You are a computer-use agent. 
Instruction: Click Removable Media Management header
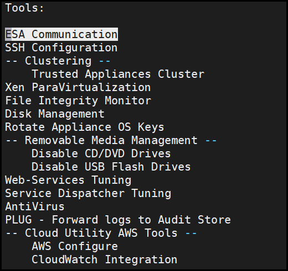[x=111, y=140]
